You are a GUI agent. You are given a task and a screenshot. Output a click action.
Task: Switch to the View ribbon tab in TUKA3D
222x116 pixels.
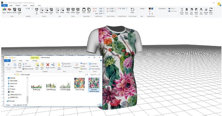39,5
